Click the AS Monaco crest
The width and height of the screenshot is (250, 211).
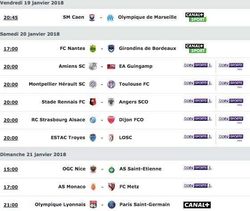tap(93, 187)
